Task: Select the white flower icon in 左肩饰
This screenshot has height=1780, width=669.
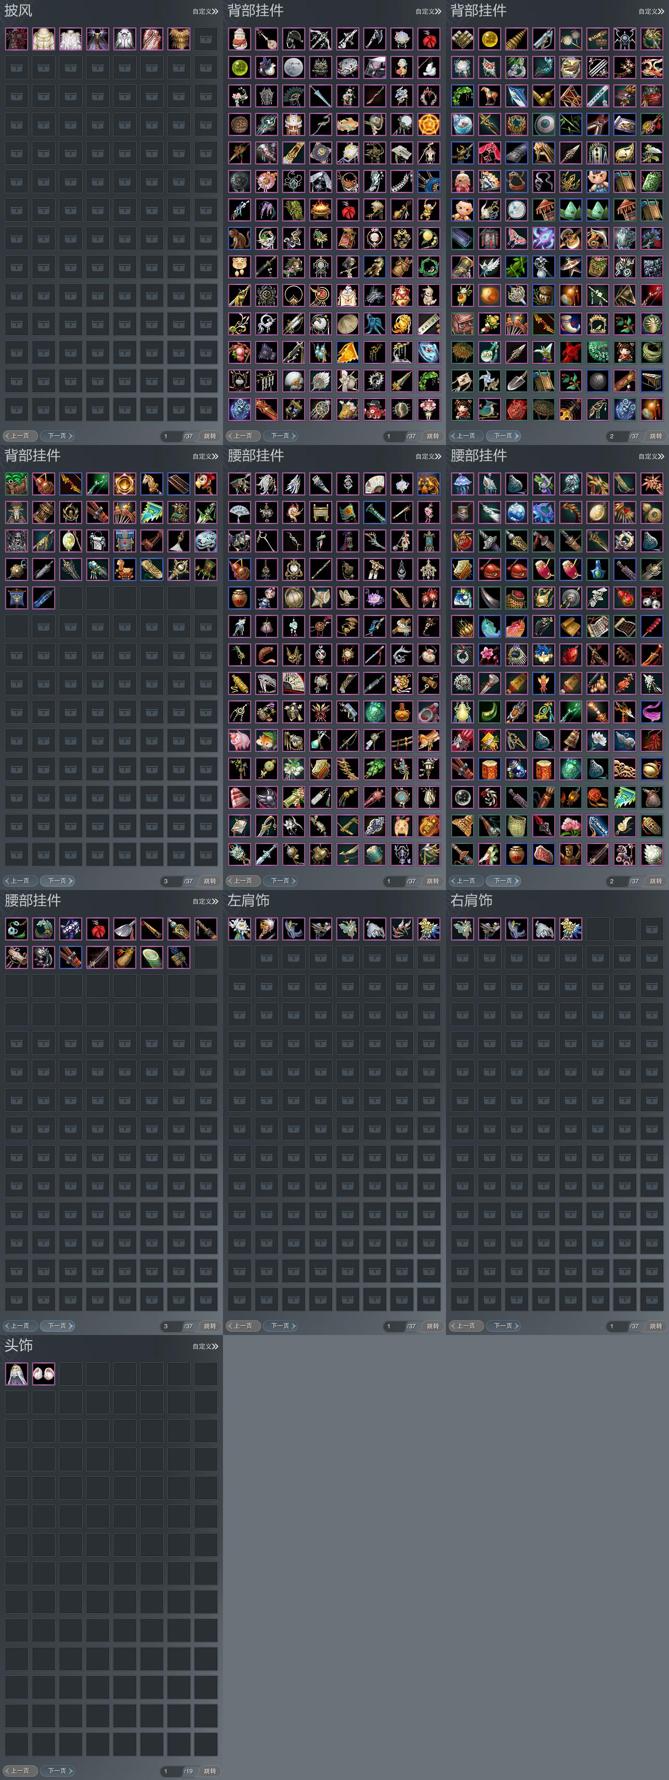Action: [240, 928]
